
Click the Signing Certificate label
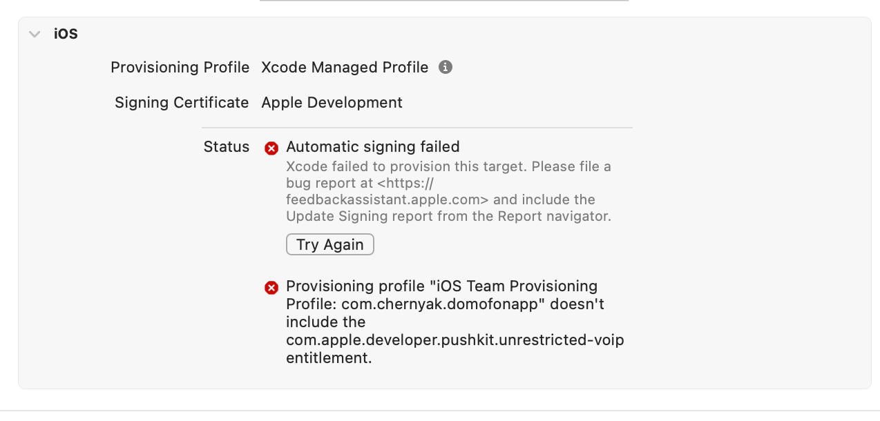click(x=182, y=102)
